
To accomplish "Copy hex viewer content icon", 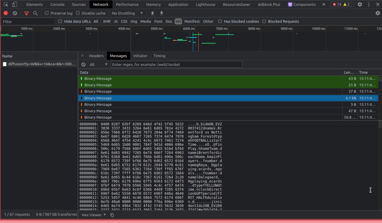I will click(112, 215).
